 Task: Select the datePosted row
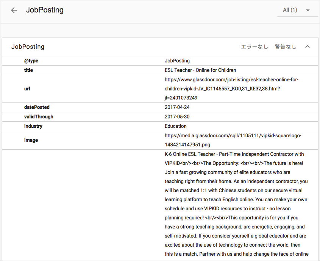tap(160, 107)
